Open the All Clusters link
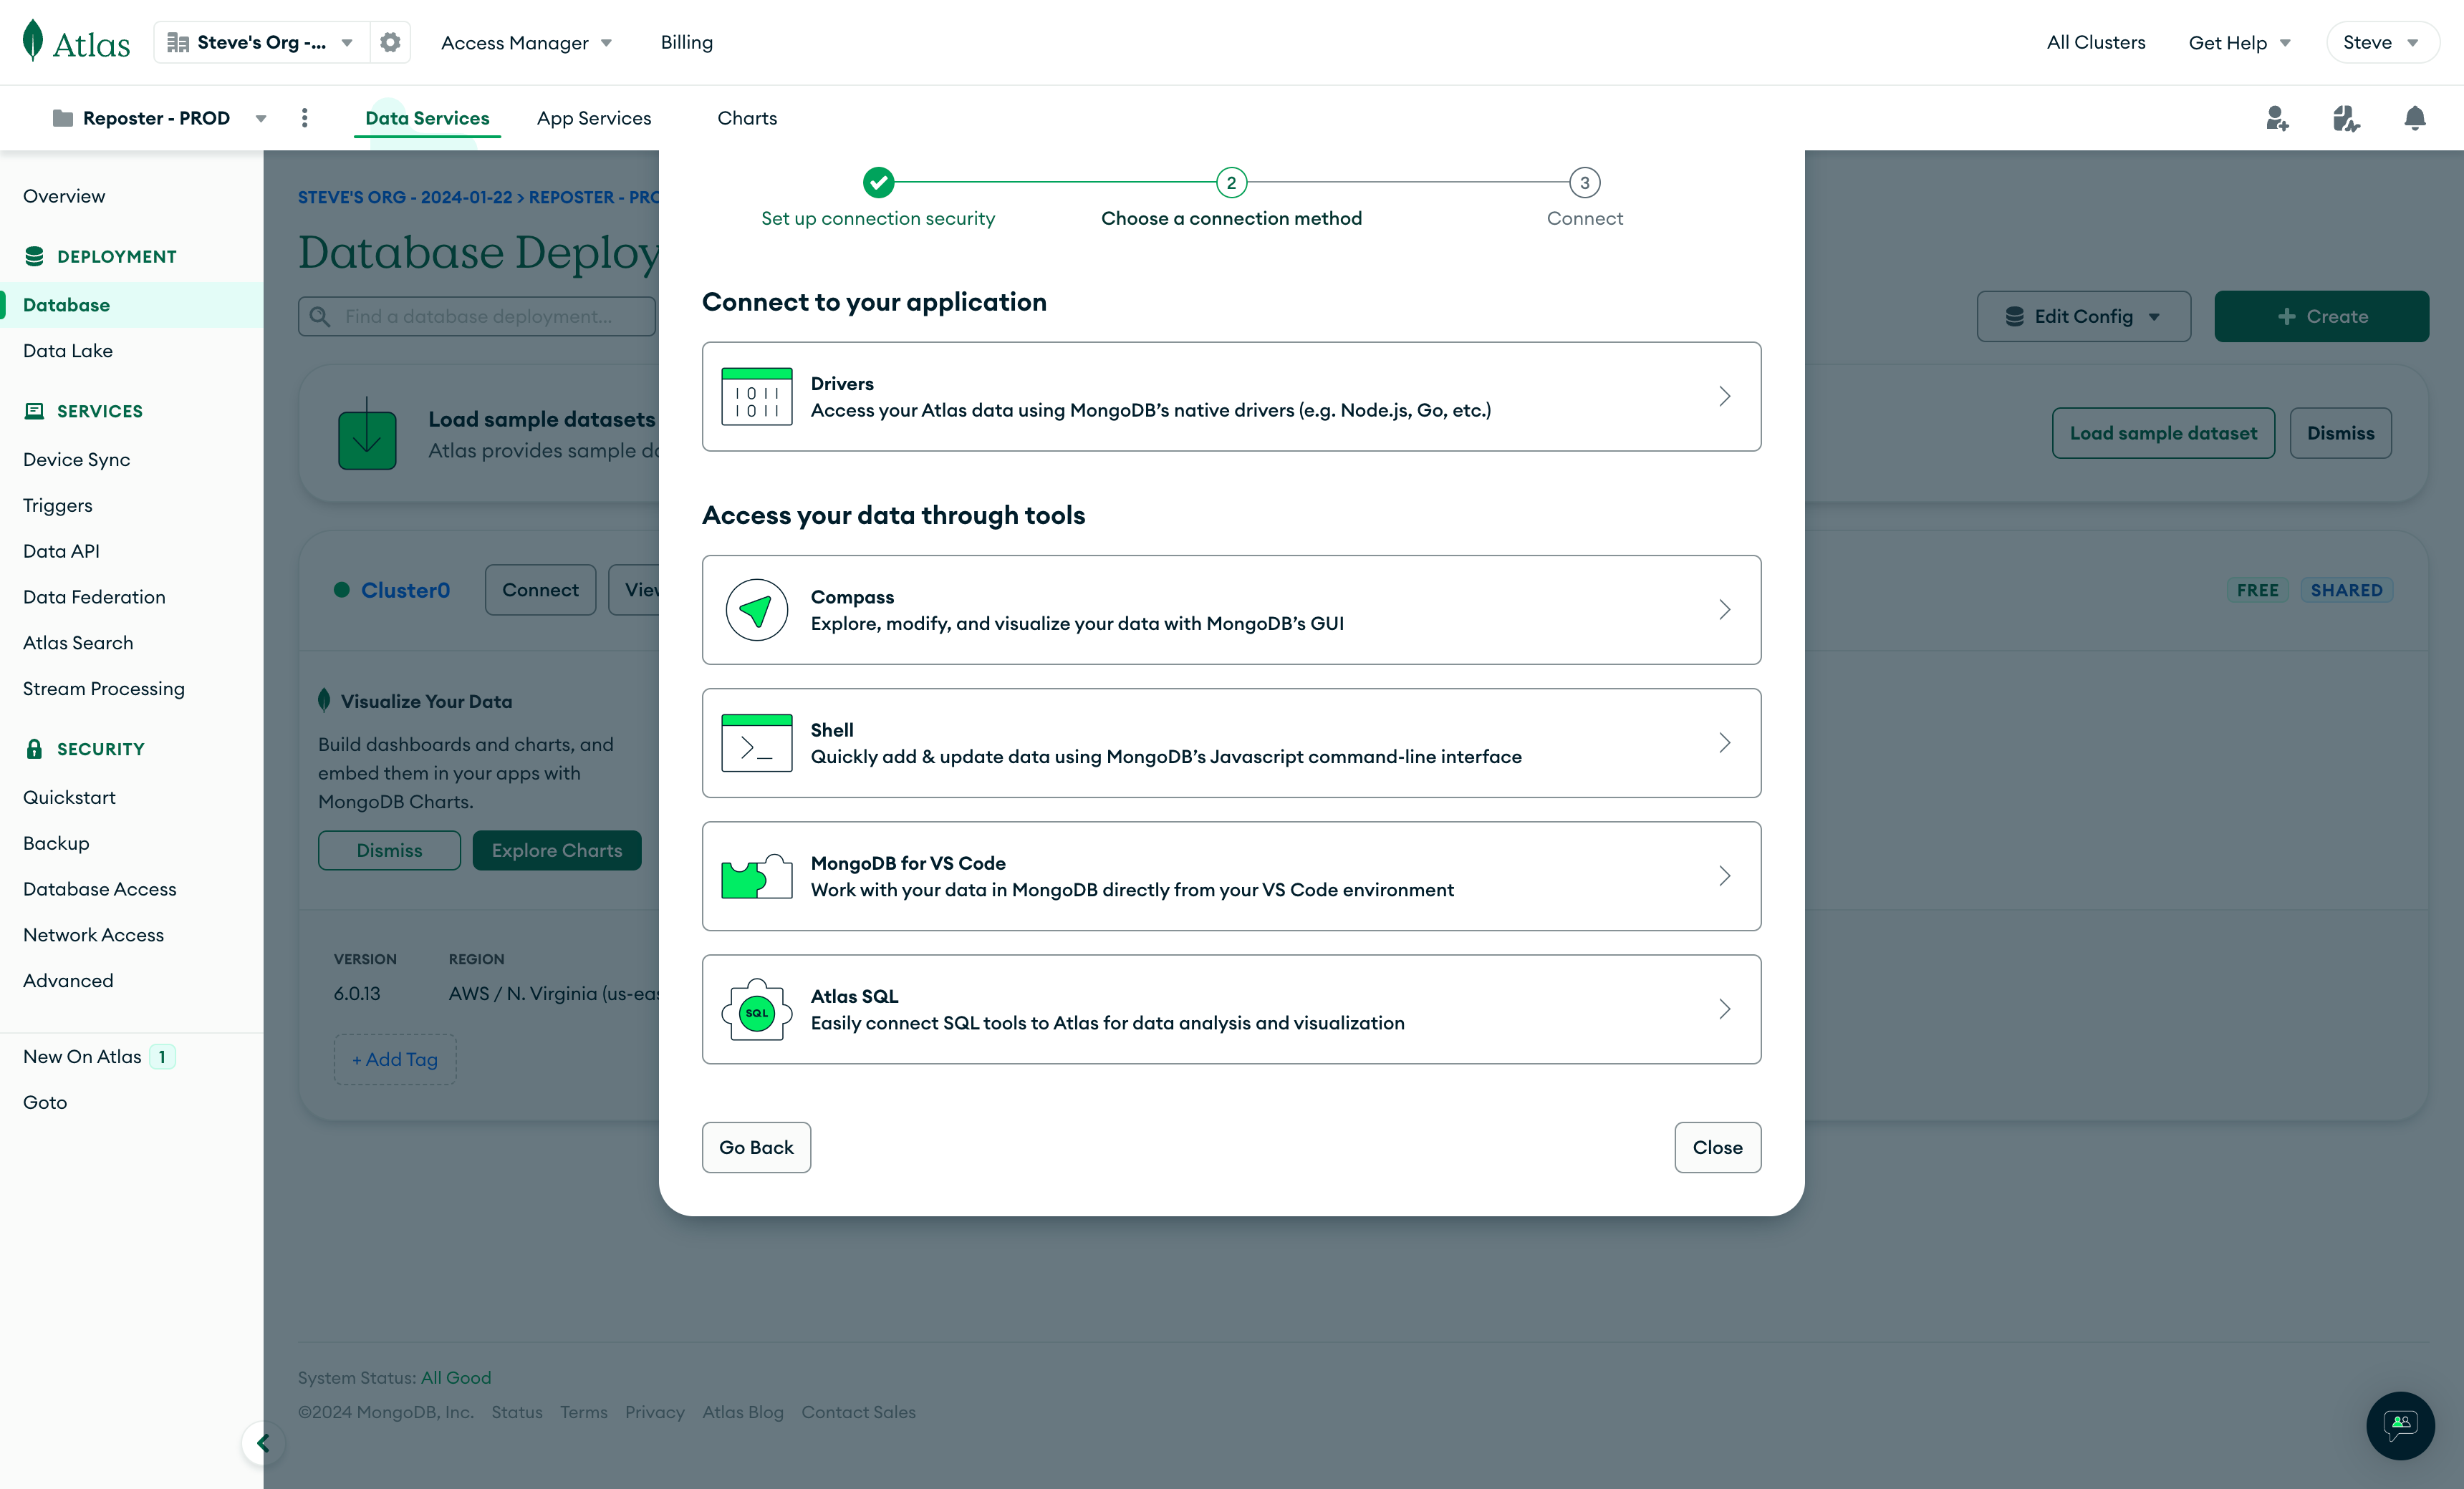The width and height of the screenshot is (2464, 1489). [x=2096, y=42]
